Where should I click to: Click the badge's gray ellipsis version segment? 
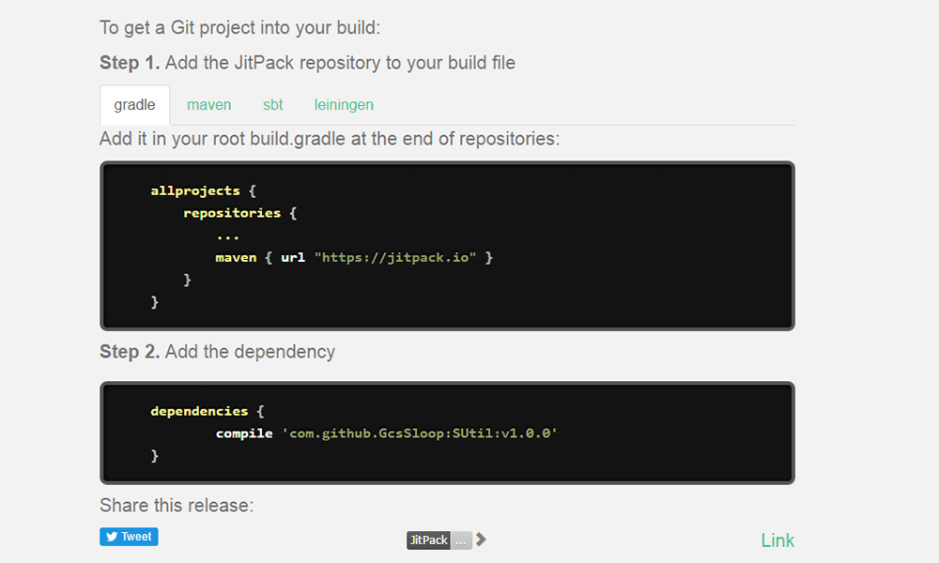click(x=461, y=540)
